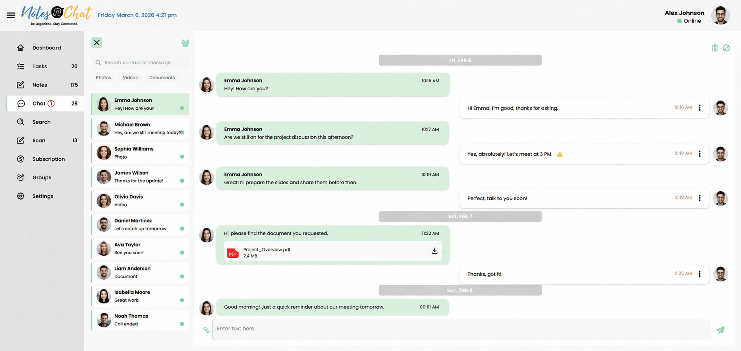
Task: Click the Settings gear icon
Action: tap(21, 196)
